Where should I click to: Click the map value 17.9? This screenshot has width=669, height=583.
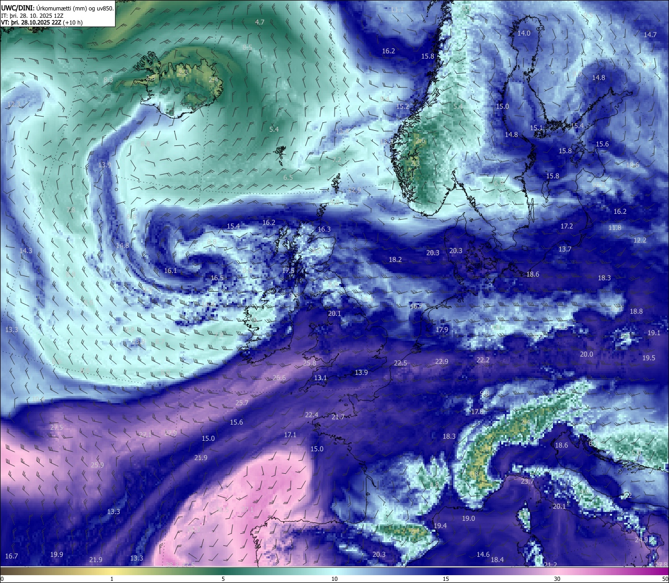(442, 329)
